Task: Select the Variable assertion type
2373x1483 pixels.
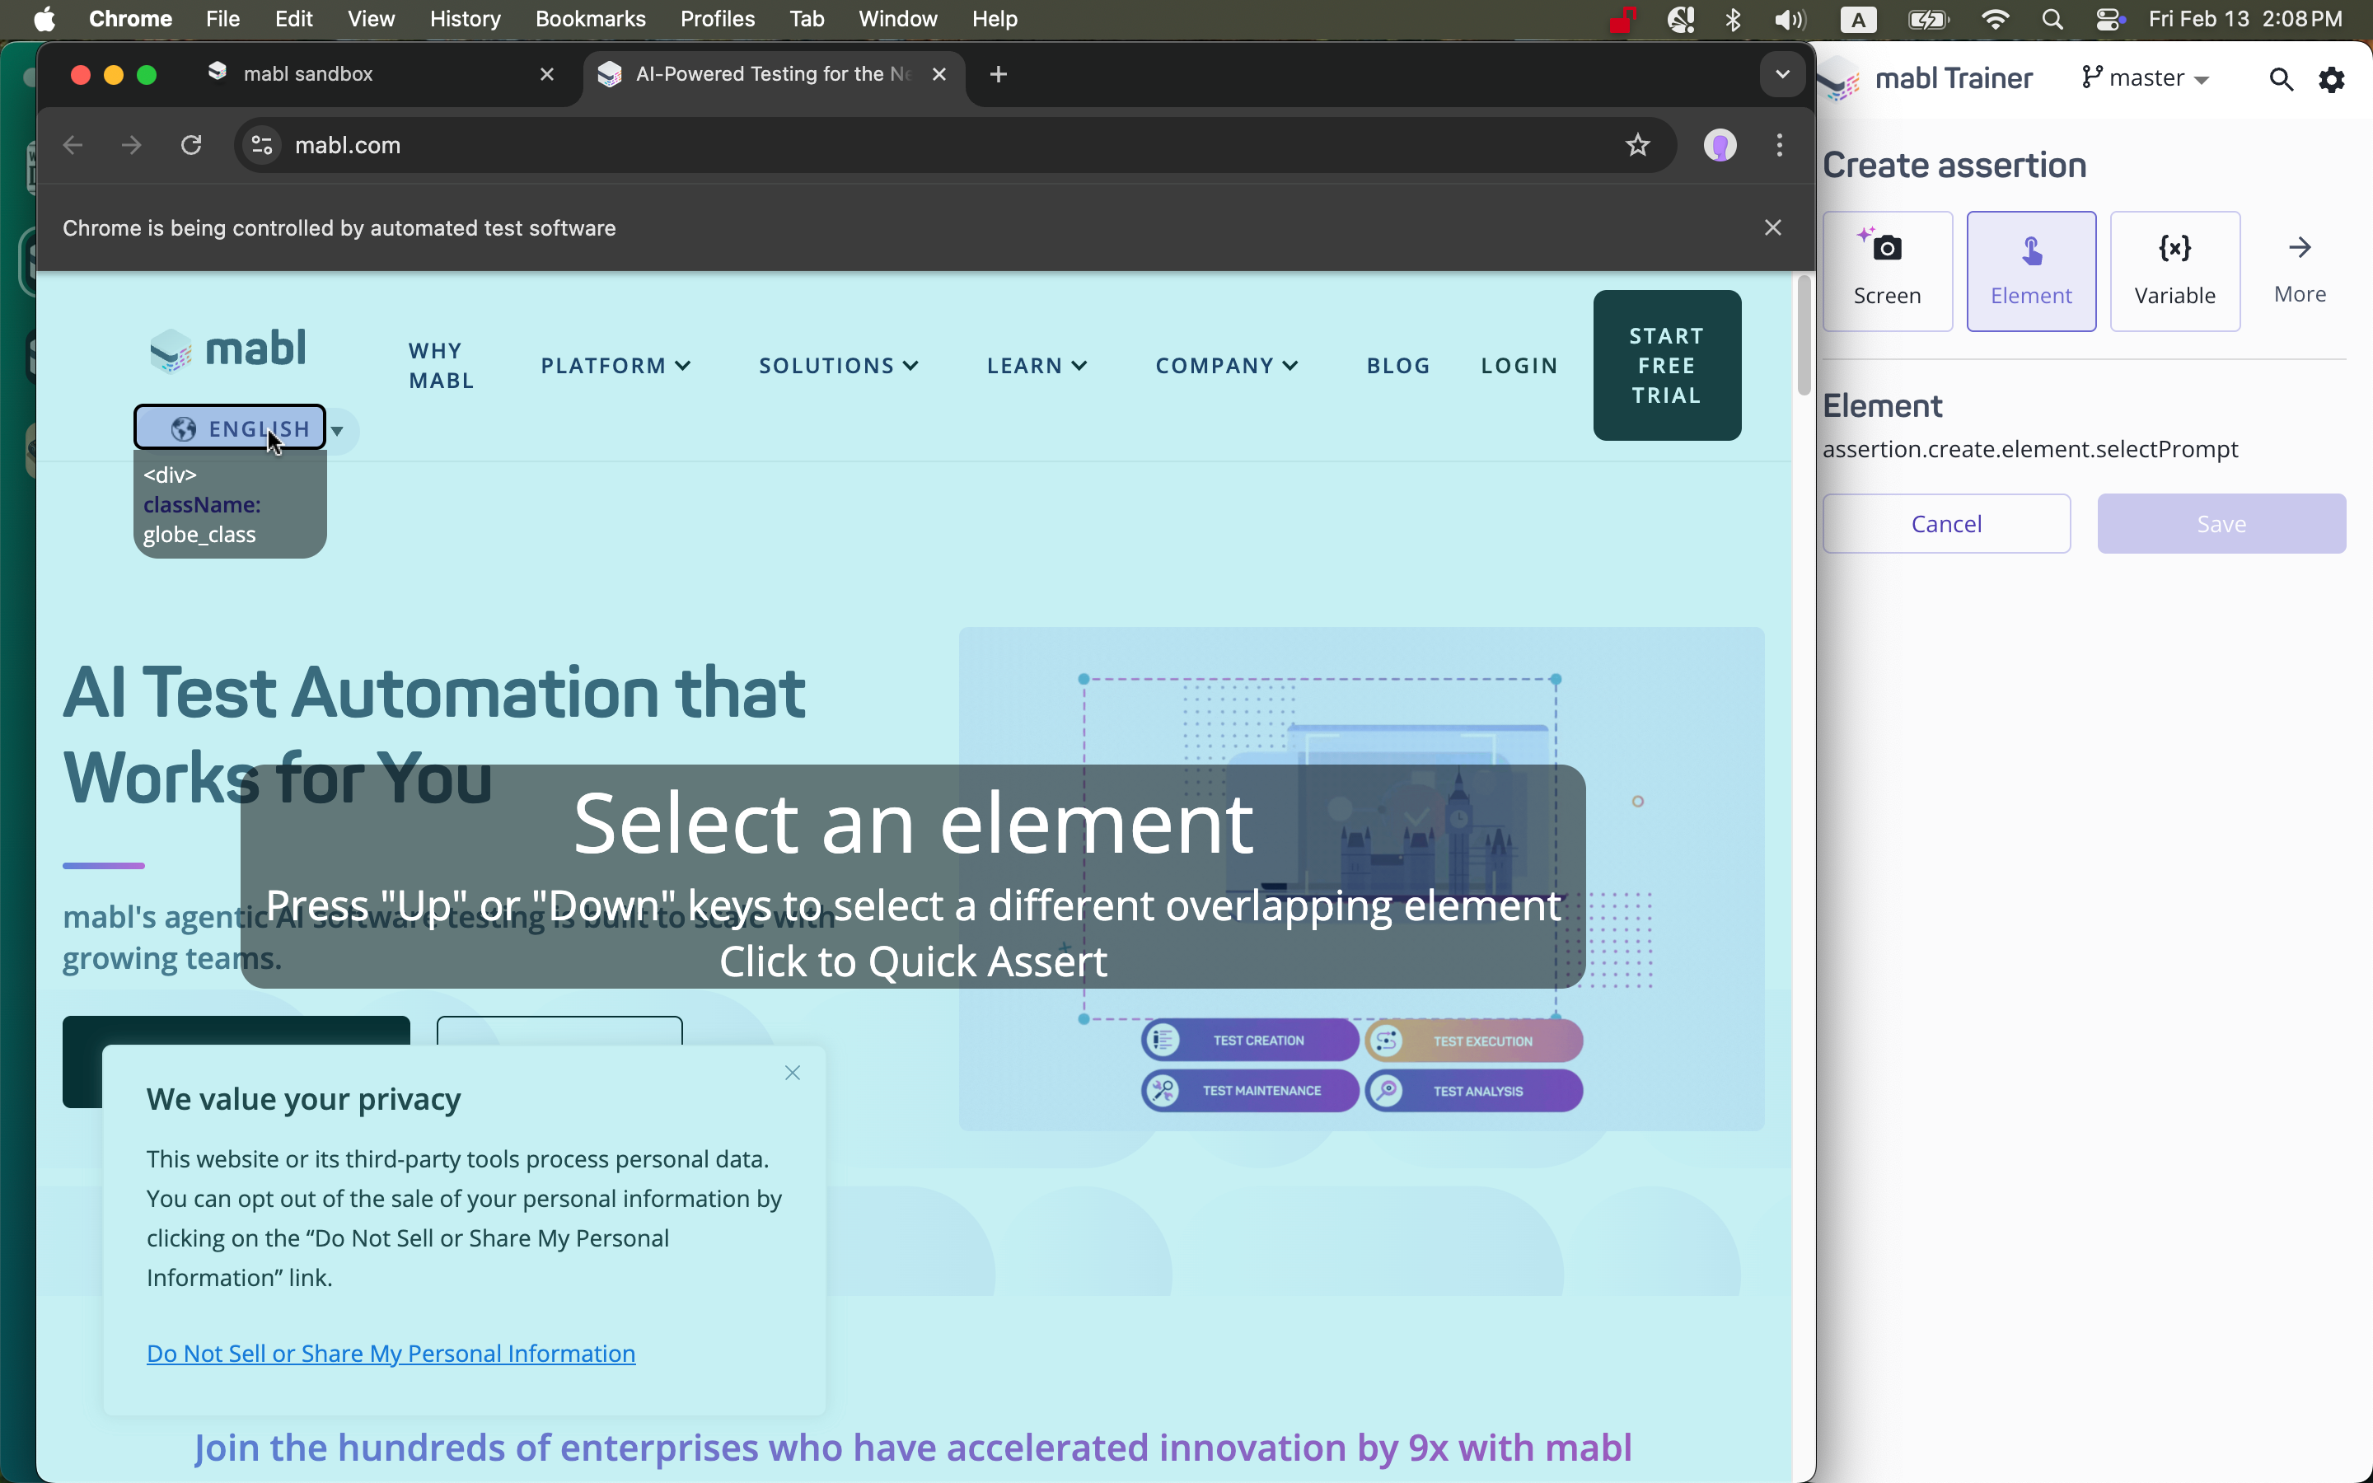Action: (x=2175, y=271)
